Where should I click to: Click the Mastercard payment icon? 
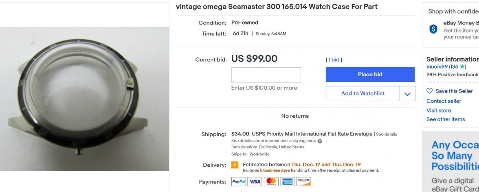(270, 182)
